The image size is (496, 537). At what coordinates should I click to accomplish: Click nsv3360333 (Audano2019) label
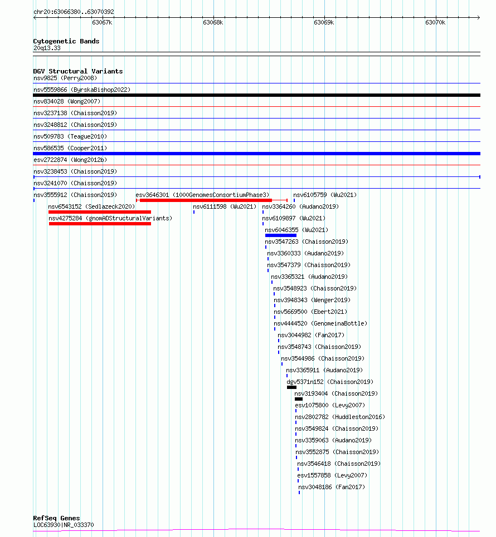pyautogui.click(x=305, y=253)
